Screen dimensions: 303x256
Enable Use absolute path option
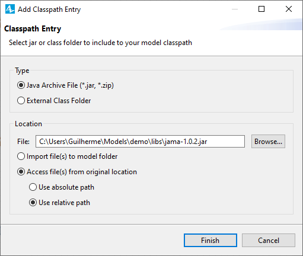point(62,187)
